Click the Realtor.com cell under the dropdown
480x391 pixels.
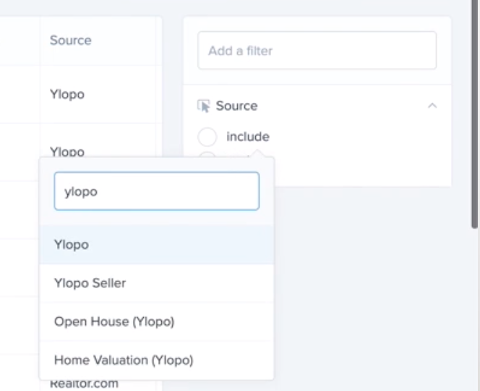point(83,384)
